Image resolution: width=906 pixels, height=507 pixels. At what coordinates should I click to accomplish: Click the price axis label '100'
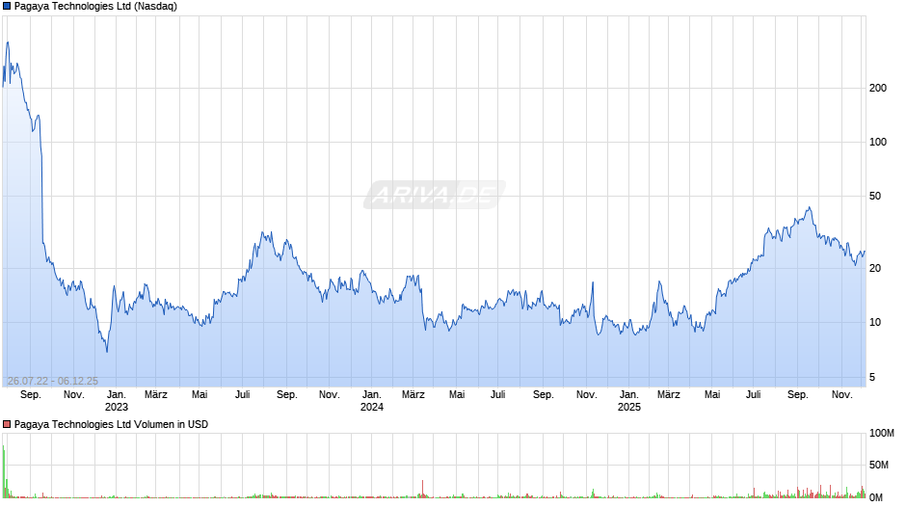pyautogui.click(x=878, y=143)
